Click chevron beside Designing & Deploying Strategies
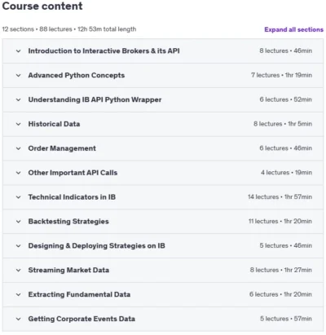This screenshot has height=335, width=326. click(x=18, y=246)
